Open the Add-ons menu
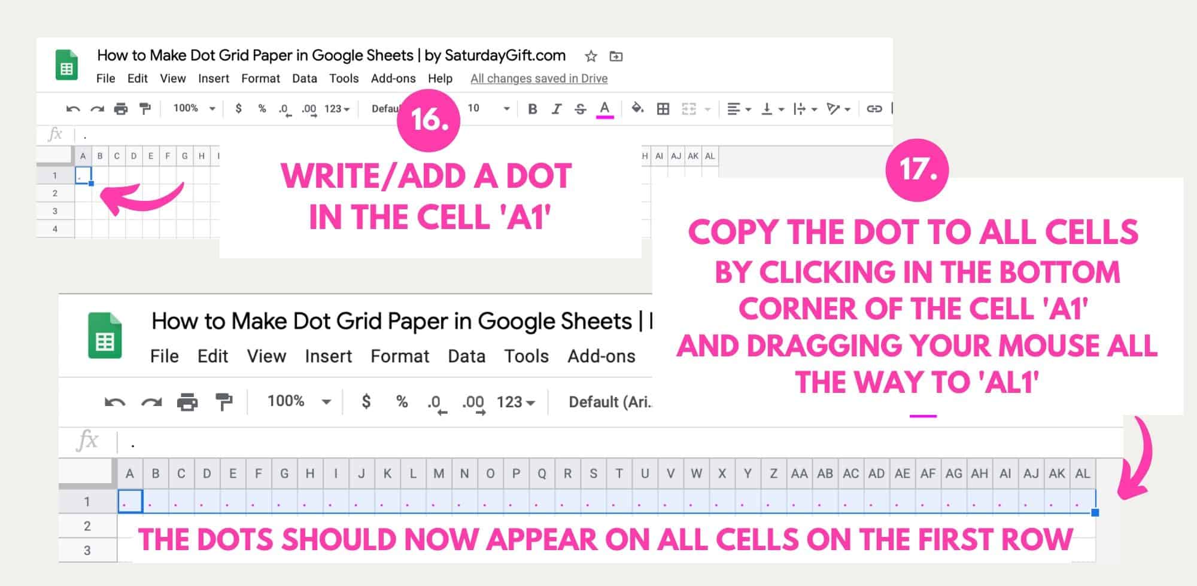This screenshot has width=1197, height=586. (x=393, y=78)
